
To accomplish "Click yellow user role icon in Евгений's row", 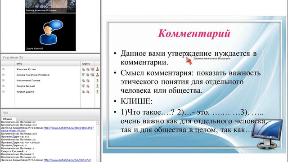I will (x=97, y=86).
